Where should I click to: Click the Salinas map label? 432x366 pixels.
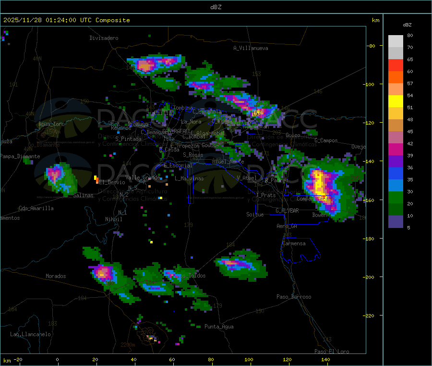point(83,195)
